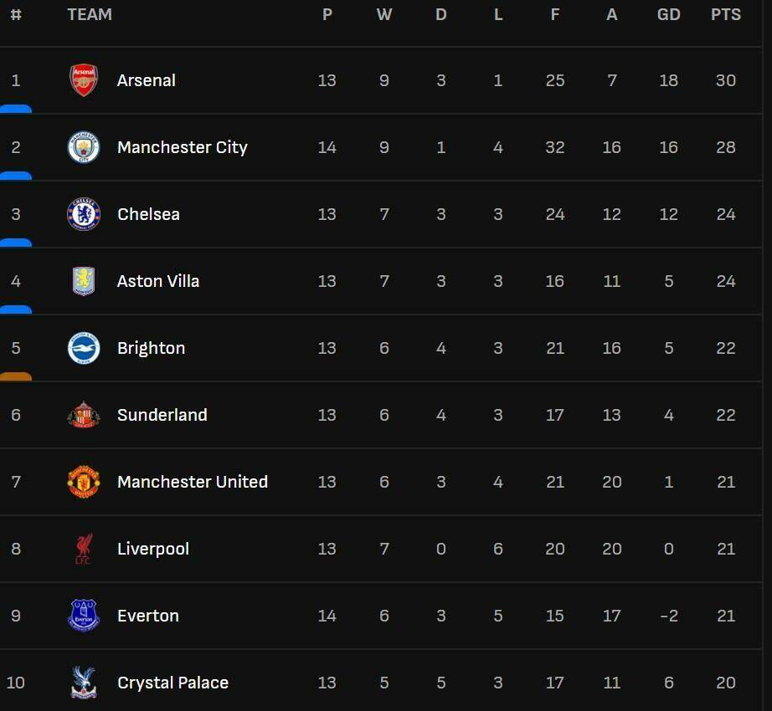
Task: Select the Manchester United crest icon
Action: click(x=84, y=482)
